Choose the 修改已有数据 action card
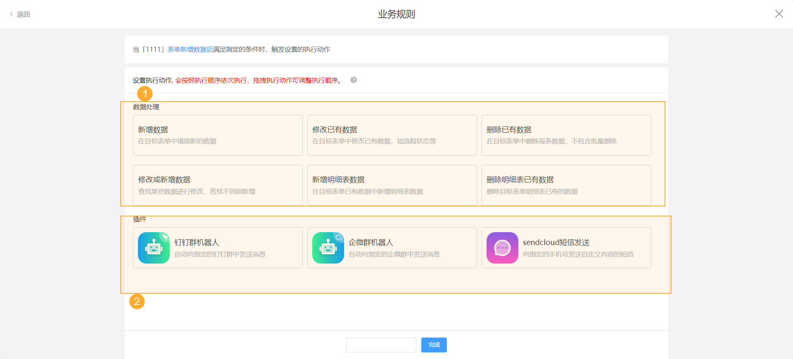Image resolution: width=793 pixels, height=359 pixels. pyautogui.click(x=392, y=135)
